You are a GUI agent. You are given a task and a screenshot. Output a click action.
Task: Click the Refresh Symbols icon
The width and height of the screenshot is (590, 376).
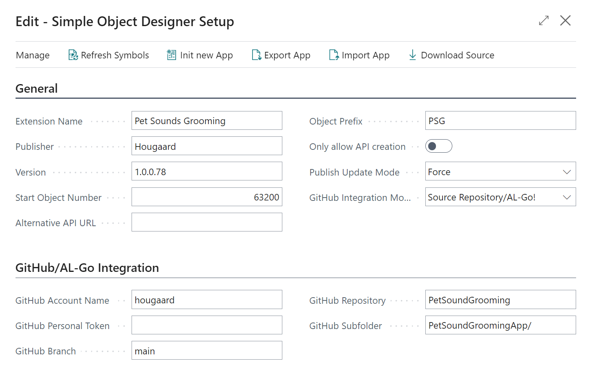(x=73, y=54)
